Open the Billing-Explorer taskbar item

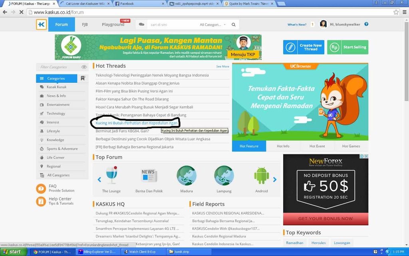click(x=97, y=252)
